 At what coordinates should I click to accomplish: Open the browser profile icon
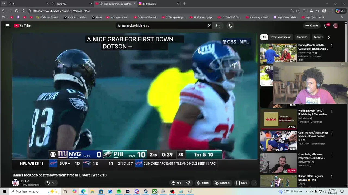(324, 11)
